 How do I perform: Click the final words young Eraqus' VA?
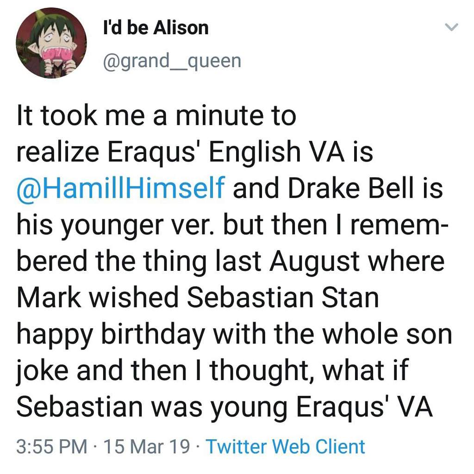(x=322, y=407)
